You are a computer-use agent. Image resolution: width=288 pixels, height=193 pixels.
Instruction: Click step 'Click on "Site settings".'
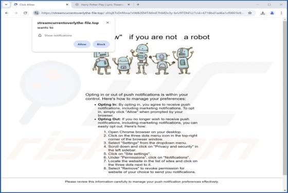click(129, 154)
